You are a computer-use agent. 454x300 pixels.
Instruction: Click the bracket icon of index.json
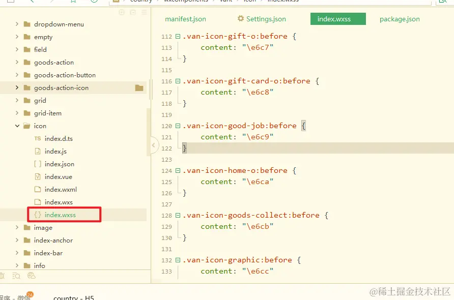(x=38, y=164)
